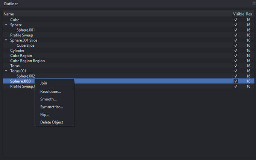Collapse the Torus.001 tree node
The width and height of the screenshot is (256, 160).
click(x=6, y=71)
